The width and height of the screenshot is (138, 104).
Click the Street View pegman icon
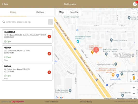(134, 78)
